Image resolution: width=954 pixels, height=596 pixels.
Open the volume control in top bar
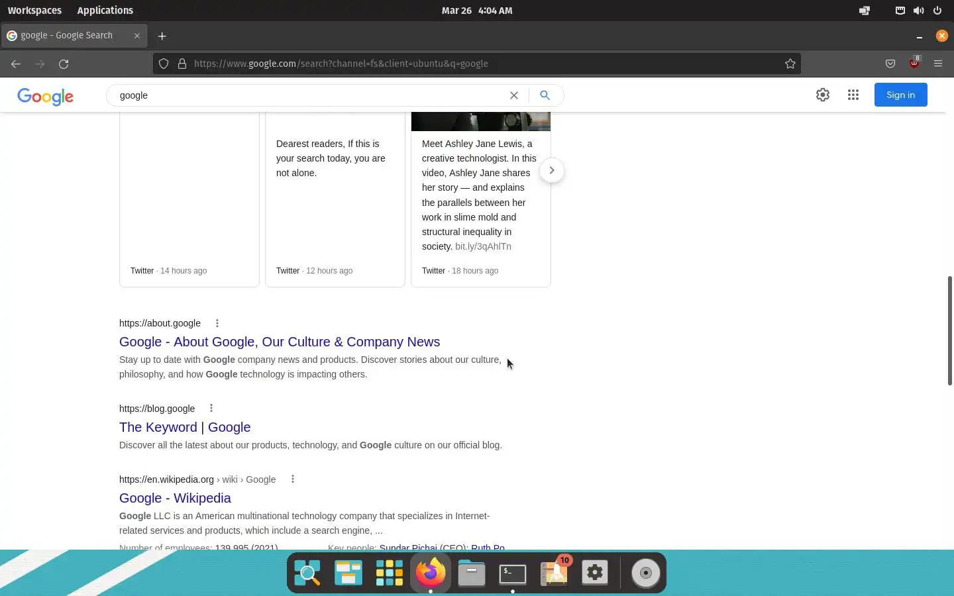(x=918, y=11)
